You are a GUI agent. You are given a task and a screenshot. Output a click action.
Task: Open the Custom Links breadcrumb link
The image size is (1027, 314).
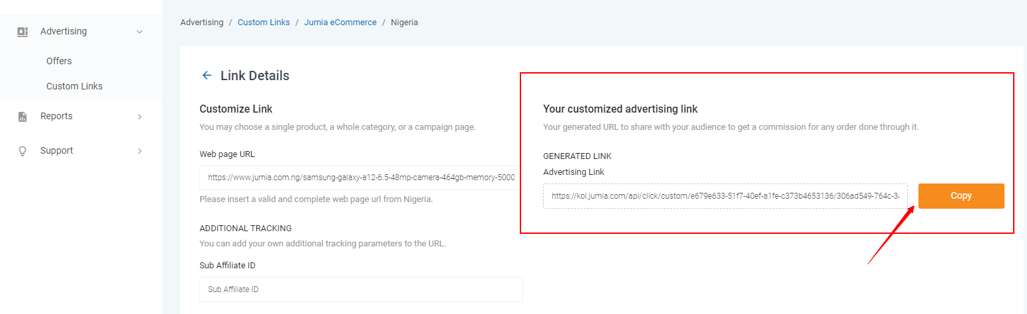pyautogui.click(x=264, y=23)
